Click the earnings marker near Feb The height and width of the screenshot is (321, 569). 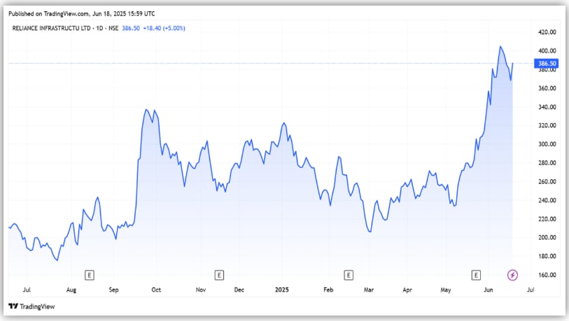[x=349, y=276]
